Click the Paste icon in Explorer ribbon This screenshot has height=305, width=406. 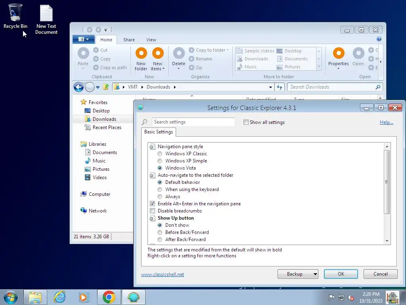[x=83, y=54]
